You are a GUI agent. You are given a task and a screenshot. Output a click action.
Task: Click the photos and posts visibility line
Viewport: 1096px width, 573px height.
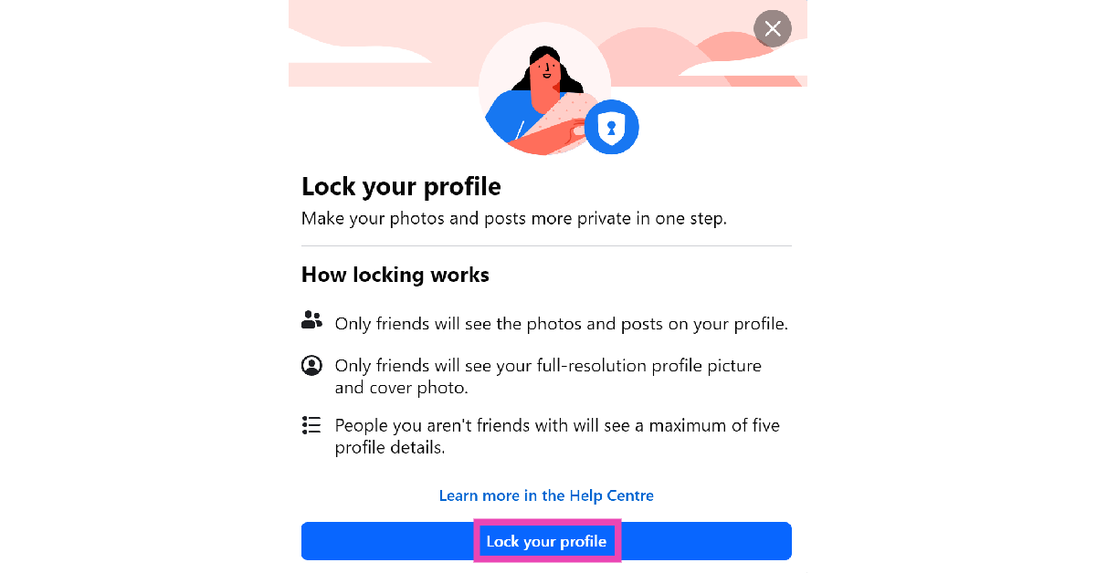point(561,324)
